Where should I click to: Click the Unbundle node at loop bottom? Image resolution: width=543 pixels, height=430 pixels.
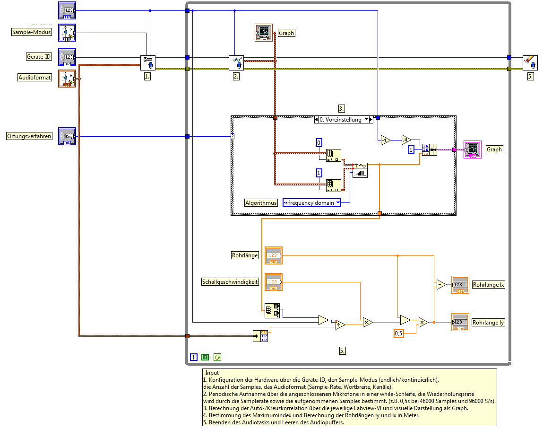[x=260, y=336]
